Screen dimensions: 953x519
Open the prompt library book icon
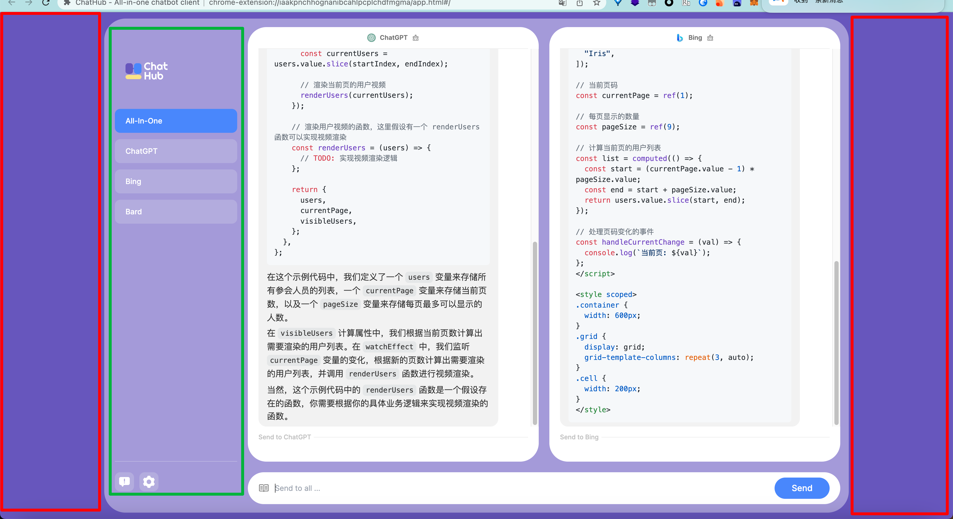click(264, 488)
